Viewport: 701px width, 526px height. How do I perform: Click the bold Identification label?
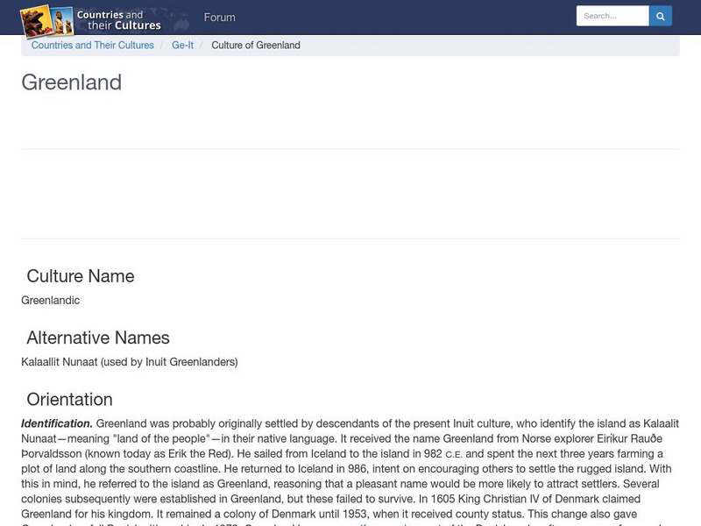tap(57, 423)
